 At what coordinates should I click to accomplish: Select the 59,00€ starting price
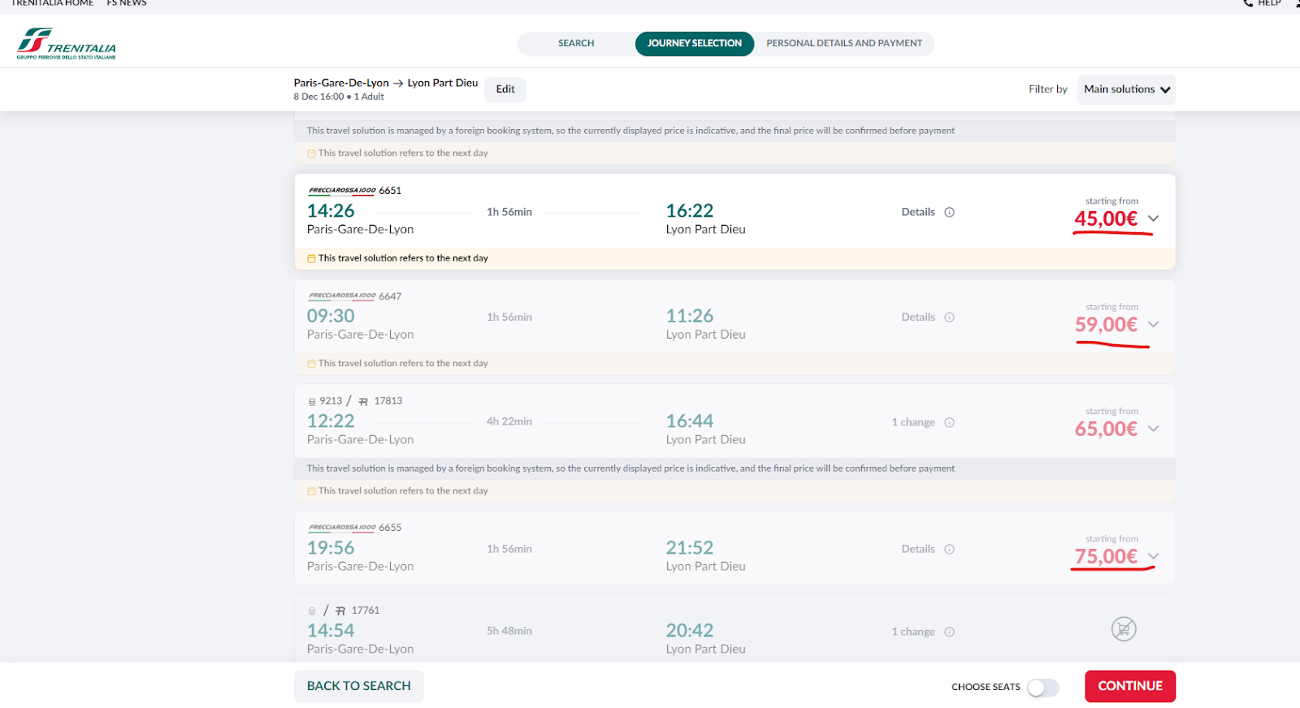tap(1106, 325)
